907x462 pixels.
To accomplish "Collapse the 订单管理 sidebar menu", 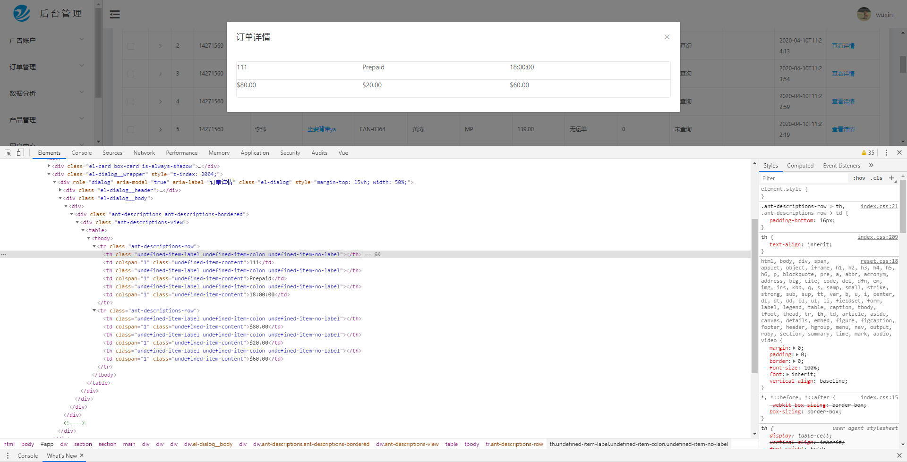I will click(x=81, y=66).
